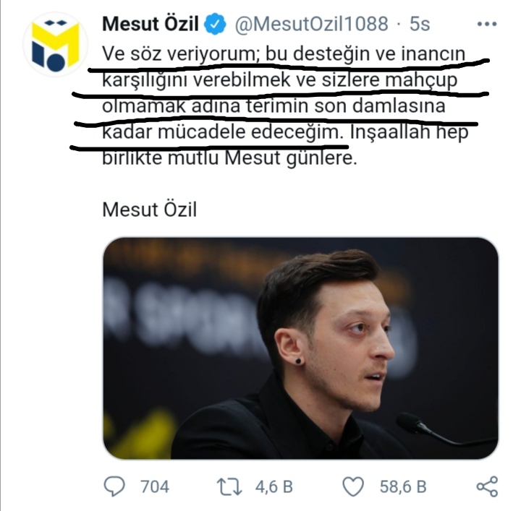Click the 5s tweet timestamp
521x511 pixels.
point(420,24)
